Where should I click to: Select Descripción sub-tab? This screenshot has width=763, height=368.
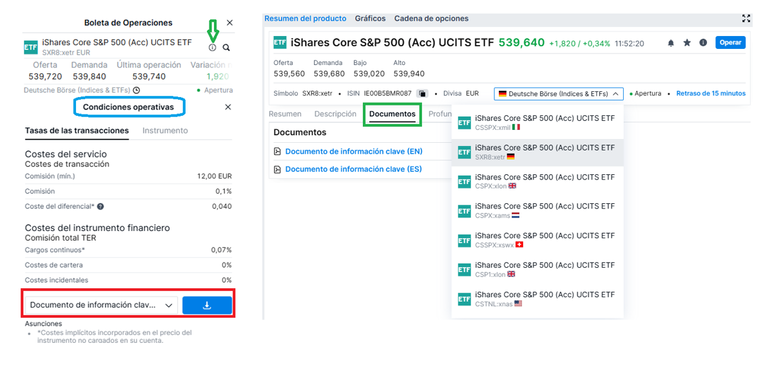[x=335, y=114]
